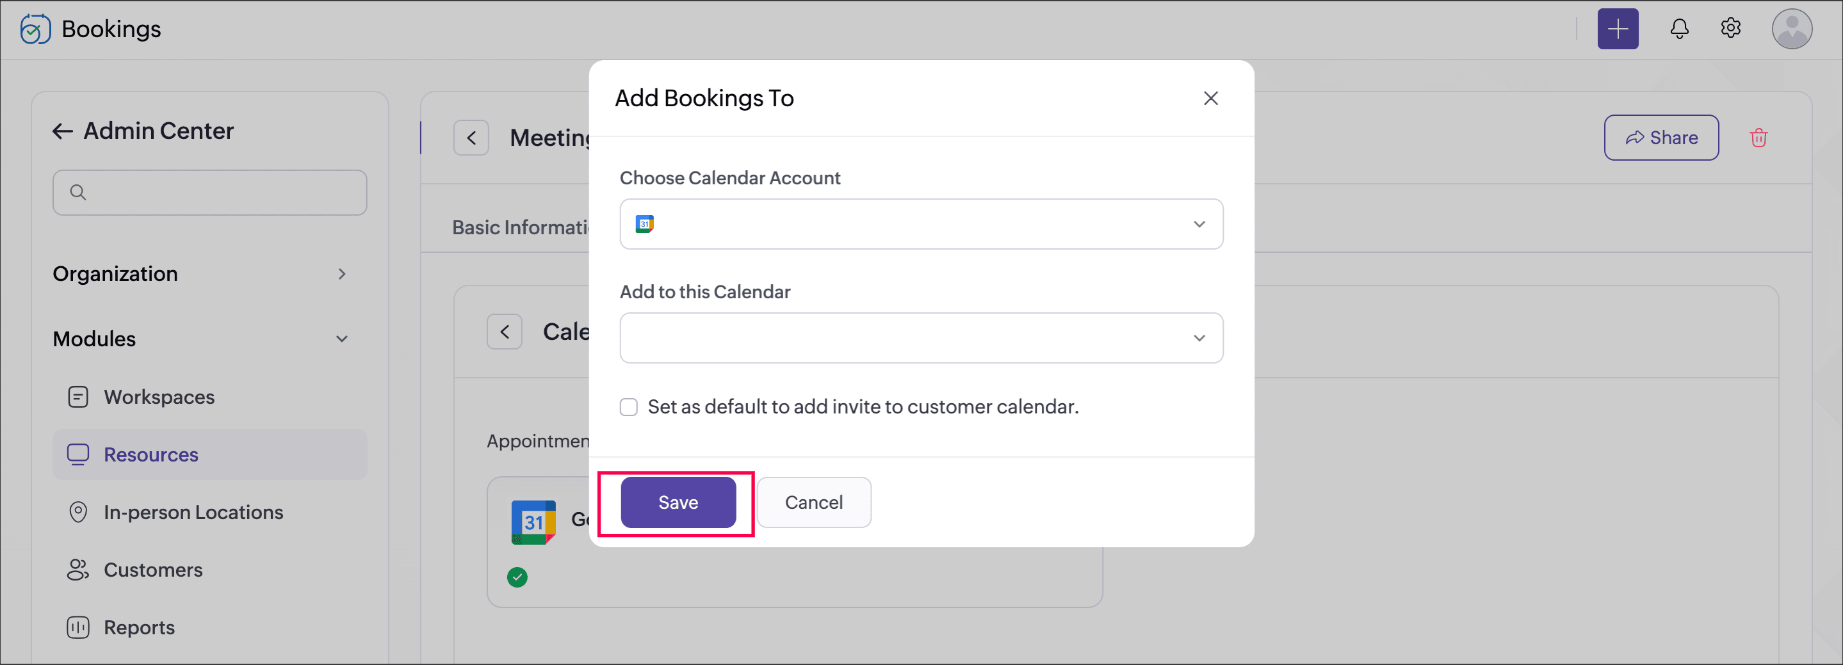Image resolution: width=1843 pixels, height=665 pixels.
Task: Click the Cancel button
Action: pos(813,502)
